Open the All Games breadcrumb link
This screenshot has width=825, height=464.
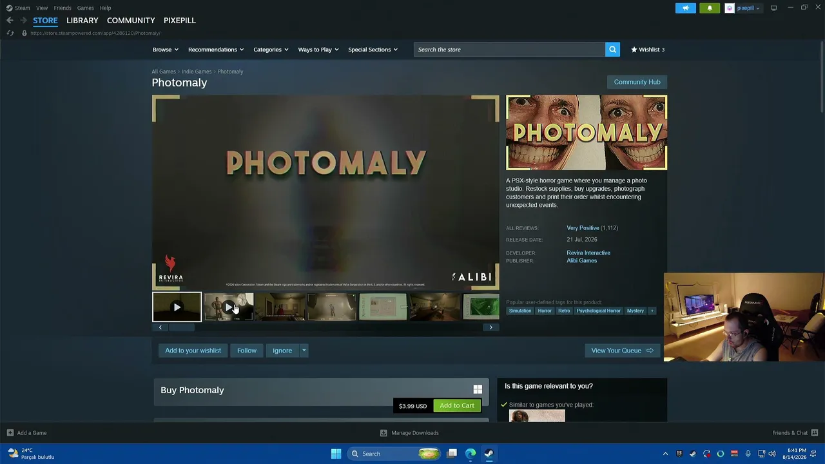[x=164, y=72]
